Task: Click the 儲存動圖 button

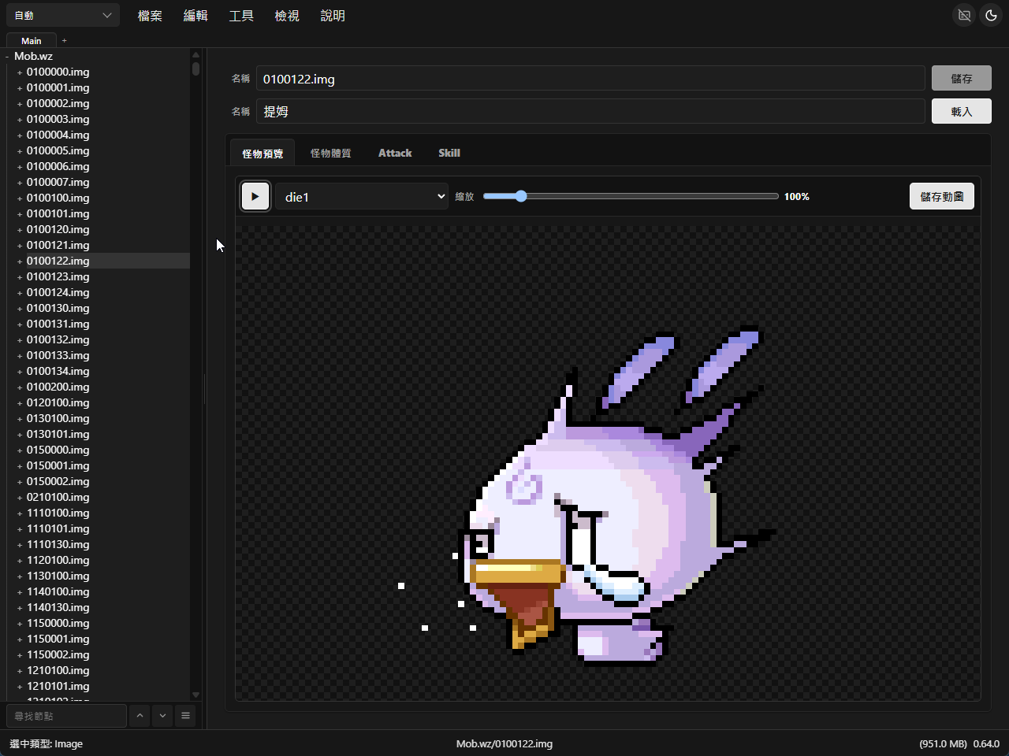Action: (942, 196)
